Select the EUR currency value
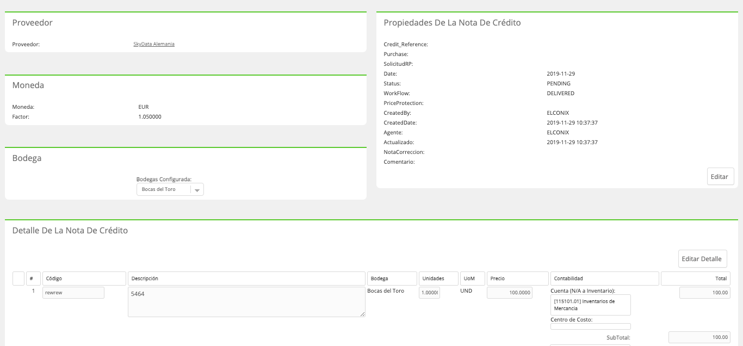Screen dimensions: 743x346 (x=144, y=107)
